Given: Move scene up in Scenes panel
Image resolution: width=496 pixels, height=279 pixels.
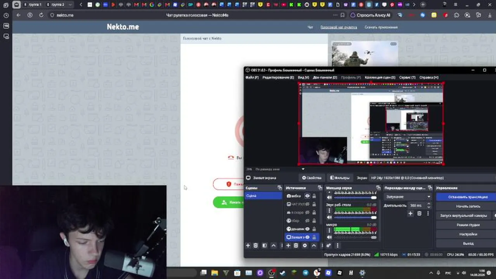Looking at the screenshot, I should coord(274,245).
